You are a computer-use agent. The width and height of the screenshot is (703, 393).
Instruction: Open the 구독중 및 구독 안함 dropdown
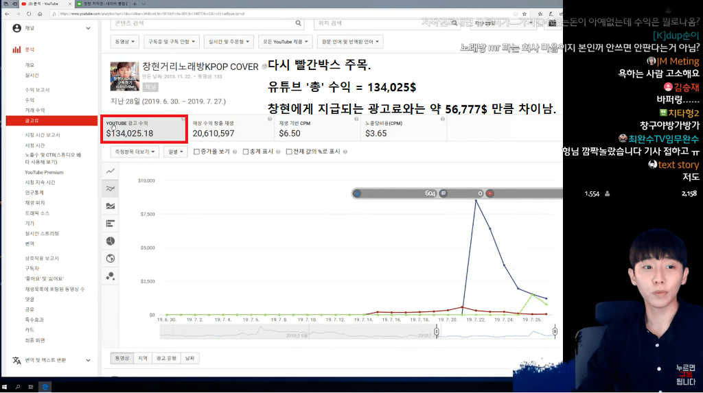click(x=171, y=42)
